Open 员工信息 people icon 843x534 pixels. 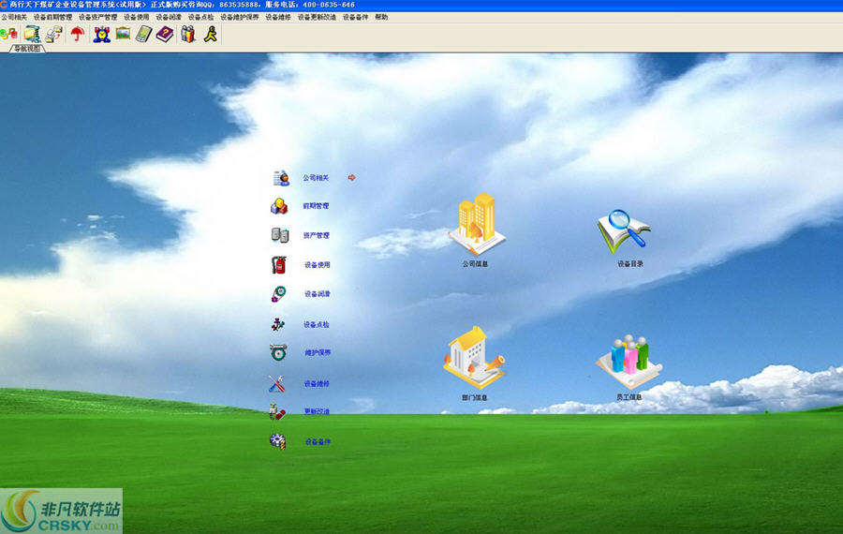point(629,362)
